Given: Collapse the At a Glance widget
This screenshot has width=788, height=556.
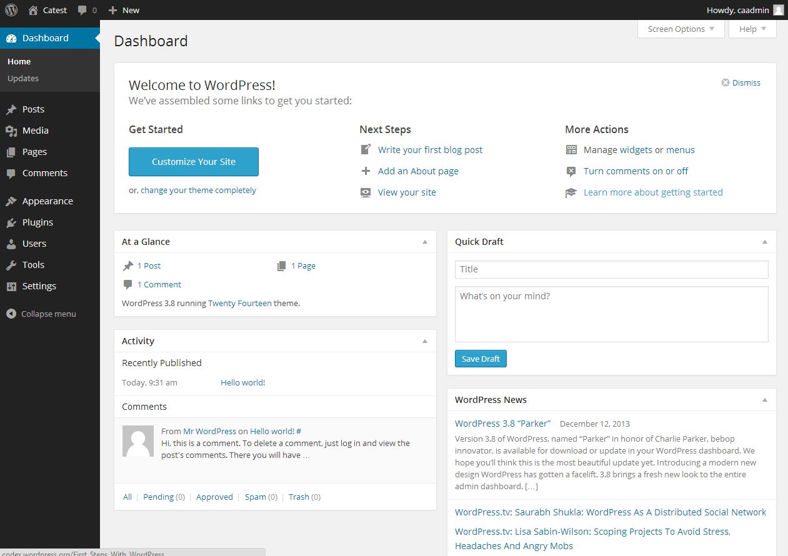Looking at the screenshot, I should coord(425,242).
